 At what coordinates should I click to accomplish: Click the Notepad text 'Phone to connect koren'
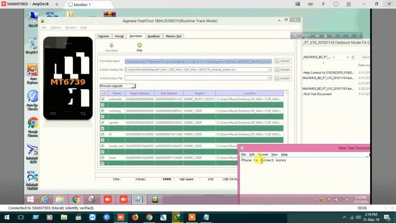click(264, 160)
